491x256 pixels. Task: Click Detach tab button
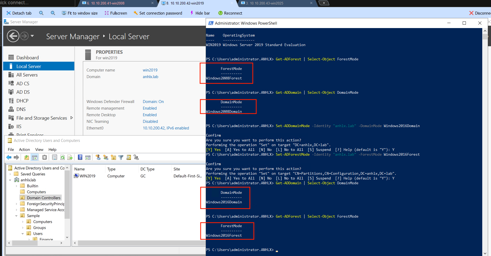click(19, 13)
